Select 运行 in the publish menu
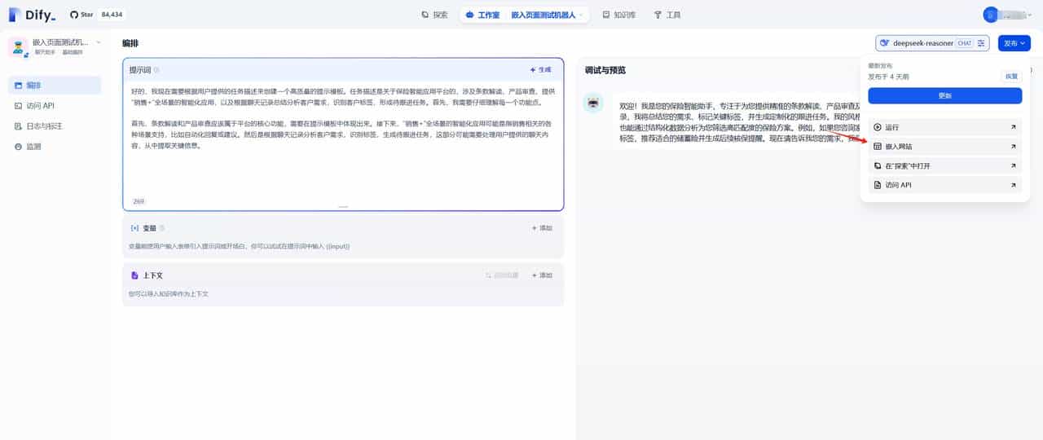The height and width of the screenshot is (440, 1043). point(944,127)
